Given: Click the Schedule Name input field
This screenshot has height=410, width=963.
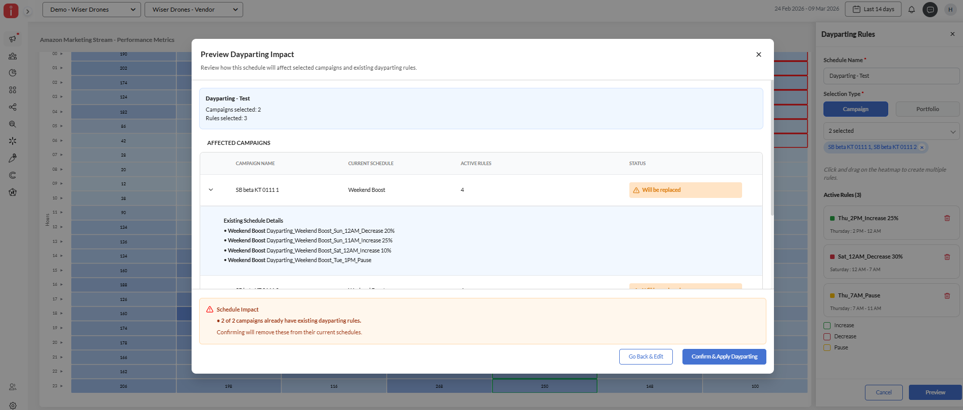Looking at the screenshot, I should 891,76.
